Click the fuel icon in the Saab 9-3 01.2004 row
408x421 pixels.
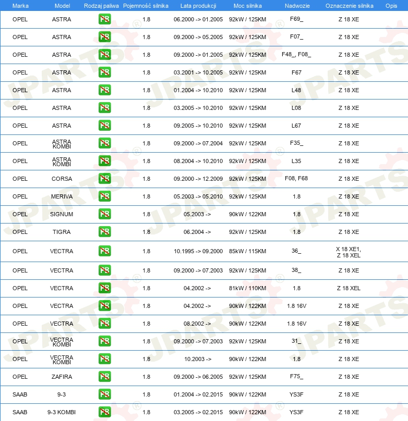pyautogui.click(x=104, y=394)
